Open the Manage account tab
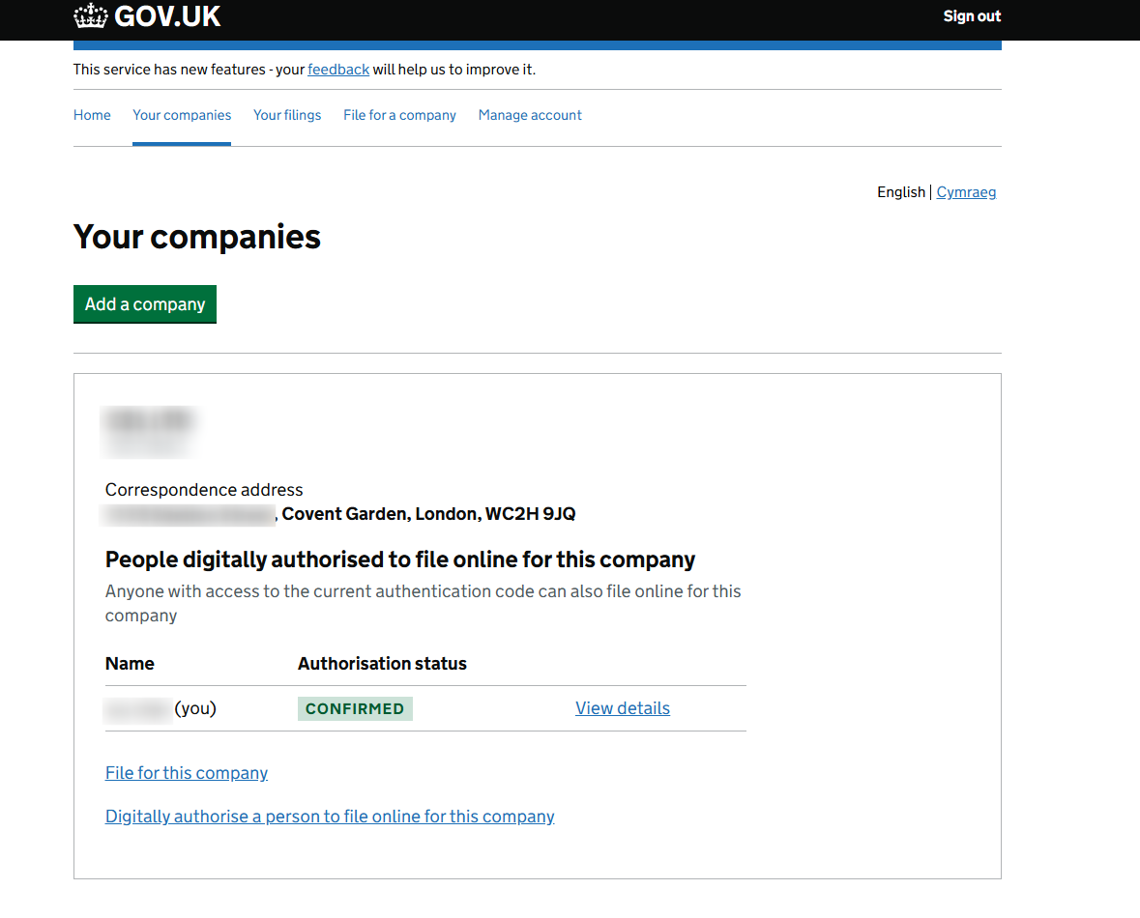The width and height of the screenshot is (1140, 918). [x=530, y=115]
